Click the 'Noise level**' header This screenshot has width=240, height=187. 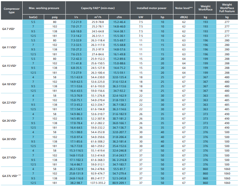tap(184, 8)
